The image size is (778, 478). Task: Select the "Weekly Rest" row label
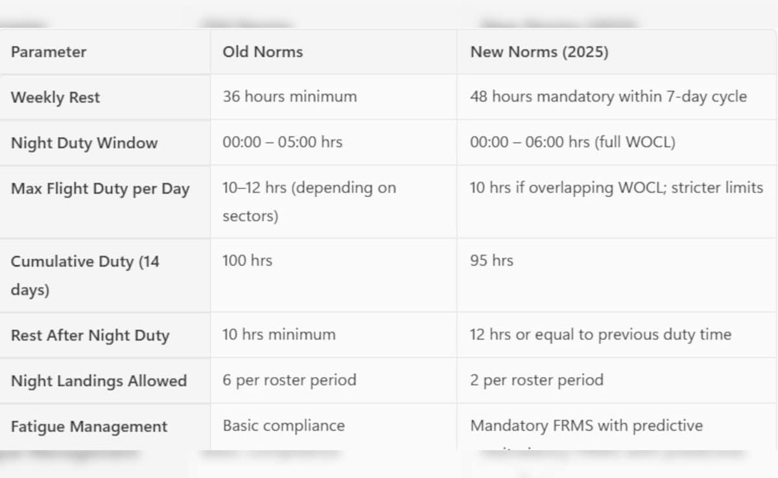tap(56, 97)
